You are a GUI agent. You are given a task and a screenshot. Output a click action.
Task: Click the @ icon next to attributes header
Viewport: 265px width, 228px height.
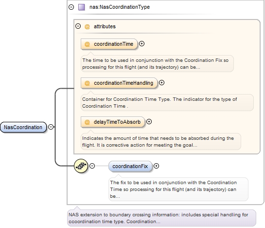(x=87, y=27)
